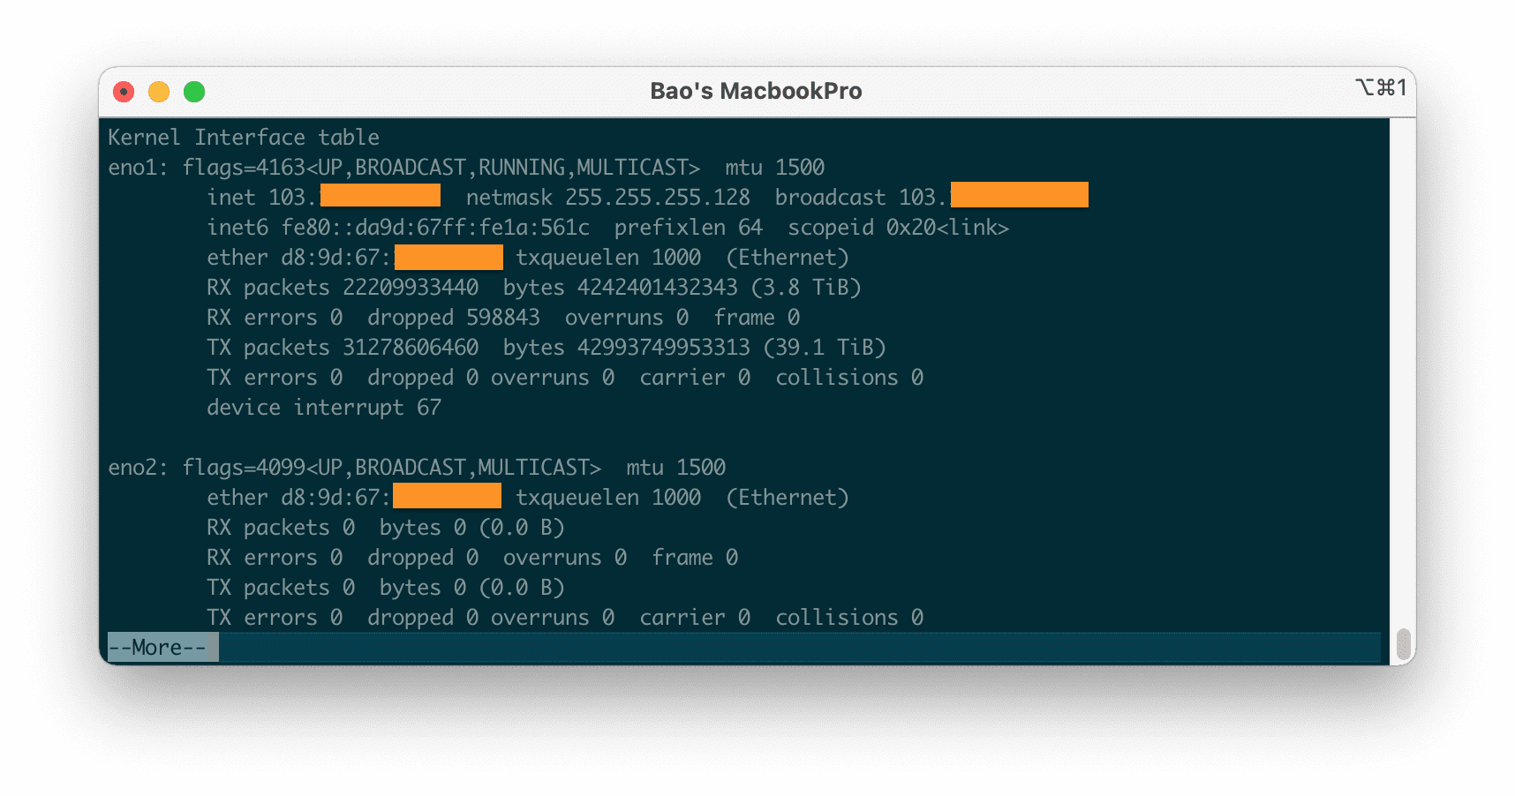
Task: Click the redacted ether MAC address of eno1
Action: (448, 257)
